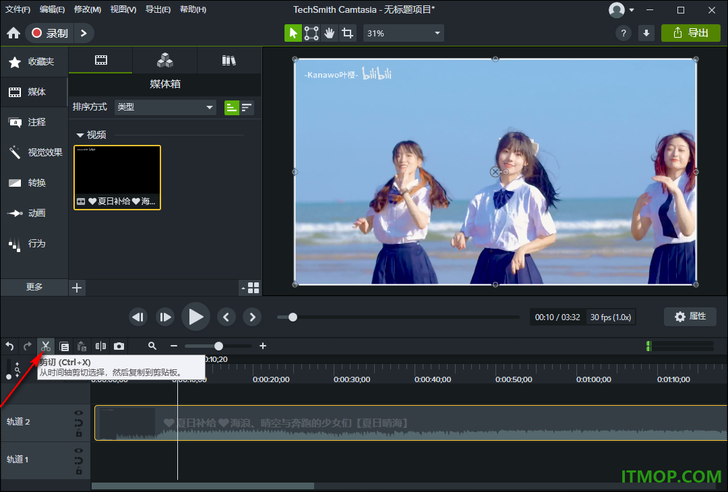Open the 行为 behaviors panel
Image resolution: width=728 pixels, height=492 pixels.
tap(34, 243)
